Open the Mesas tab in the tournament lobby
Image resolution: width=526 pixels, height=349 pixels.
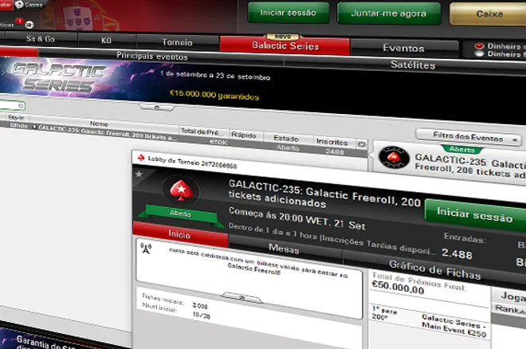point(284,249)
